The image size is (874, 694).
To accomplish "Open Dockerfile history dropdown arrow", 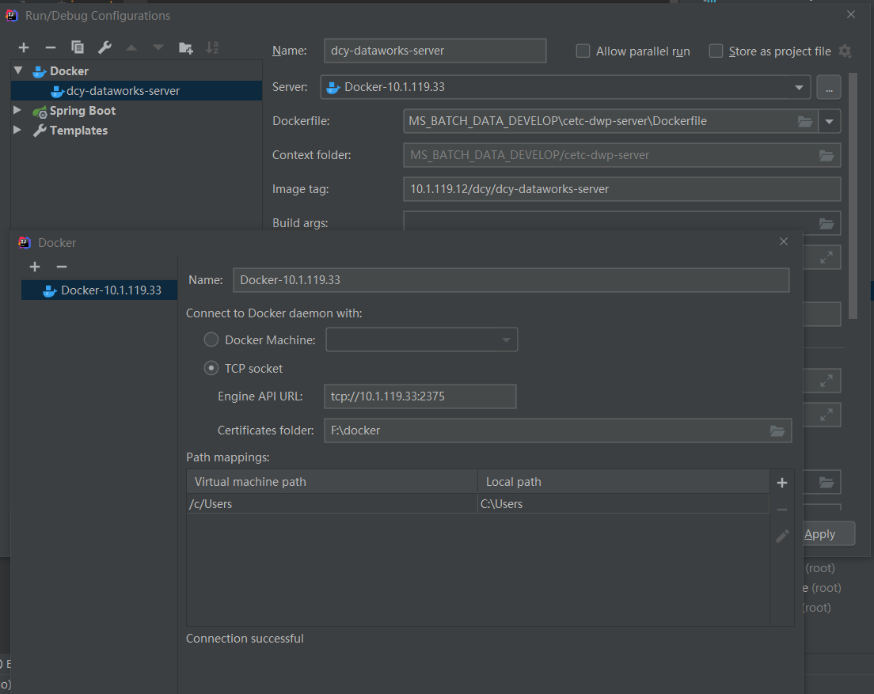I will pos(829,121).
